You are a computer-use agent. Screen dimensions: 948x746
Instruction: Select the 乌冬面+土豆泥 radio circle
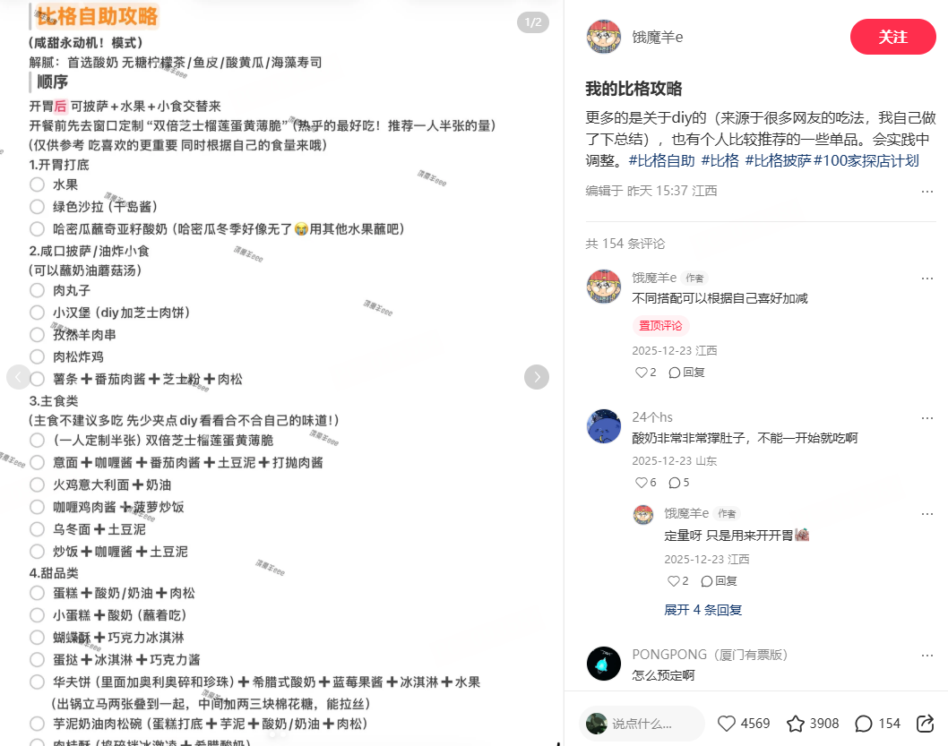pyautogui.click(x=37, y=530)
